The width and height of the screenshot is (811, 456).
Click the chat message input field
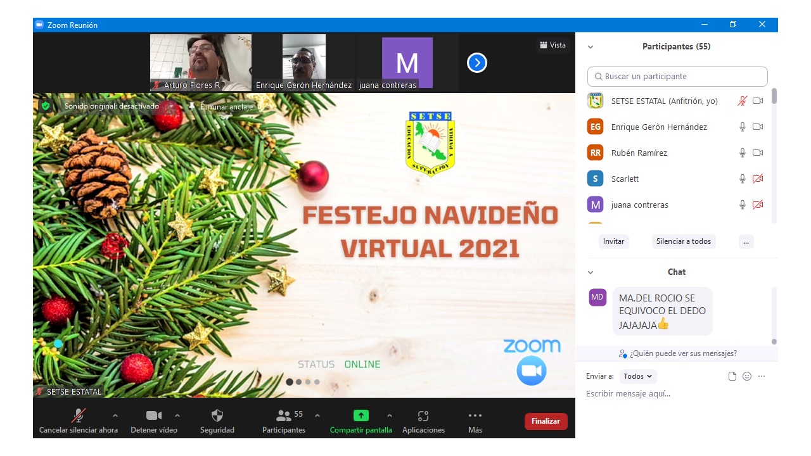pyautogui.click(x=677, y=394)
